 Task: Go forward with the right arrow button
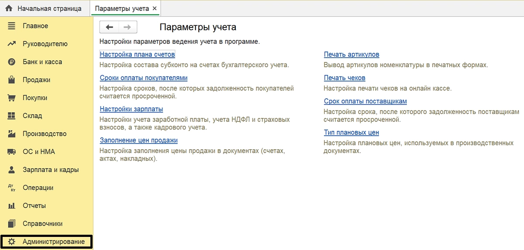[x=128, y=27]
